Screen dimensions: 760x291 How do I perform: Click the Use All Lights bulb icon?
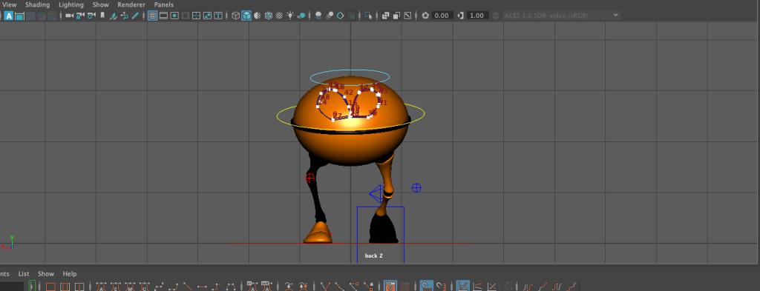tap(290, 16)
